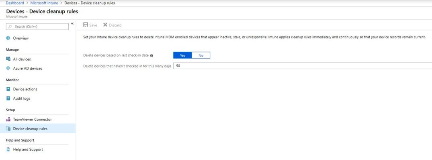Open TeamViewer Connector setup
Screen dimensions: 432x160
coord(32,119)
